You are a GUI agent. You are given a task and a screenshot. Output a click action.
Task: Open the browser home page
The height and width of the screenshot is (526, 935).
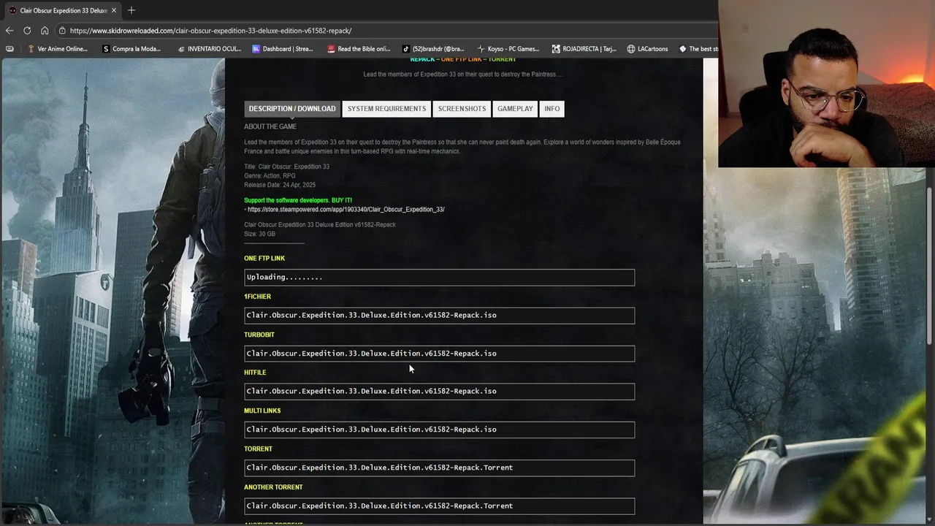pyautogui.click(x=45, y=31)
